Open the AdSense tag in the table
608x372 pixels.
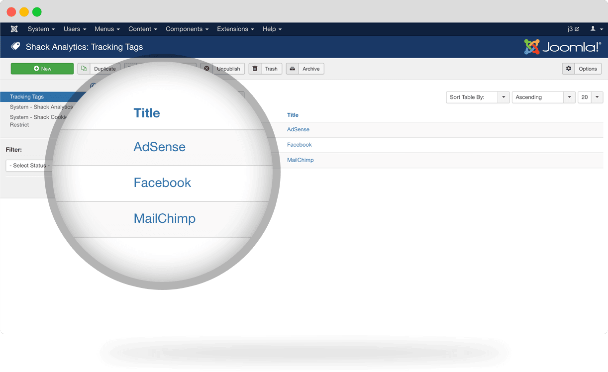click(298, 129)
